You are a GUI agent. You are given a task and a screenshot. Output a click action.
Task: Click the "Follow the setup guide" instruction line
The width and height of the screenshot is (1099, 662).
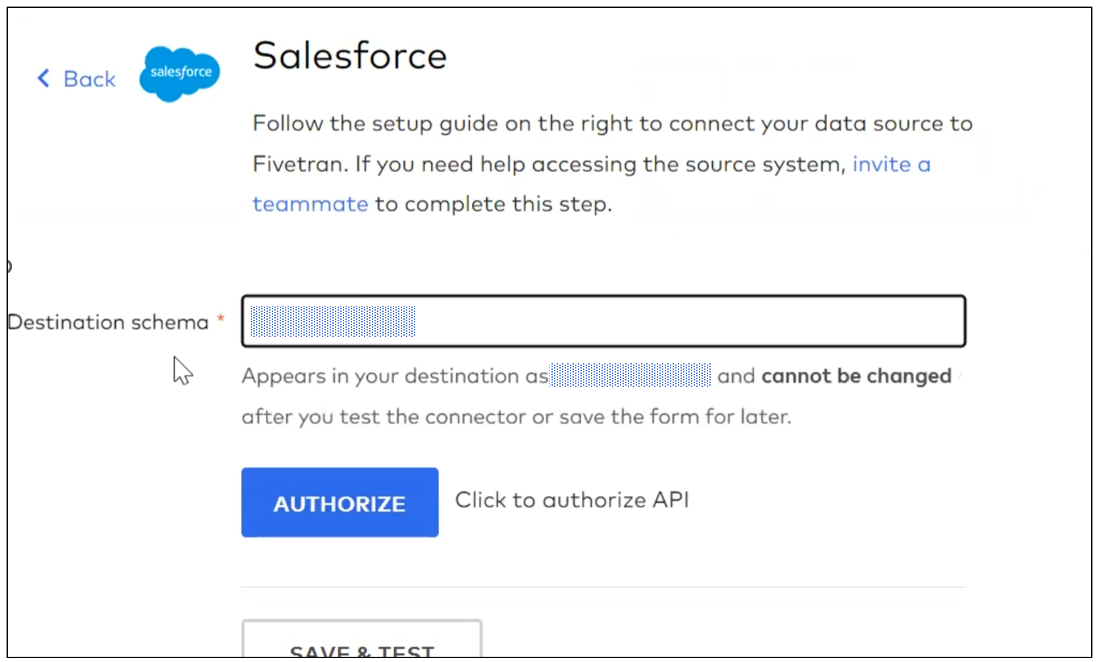coord(612,124)
